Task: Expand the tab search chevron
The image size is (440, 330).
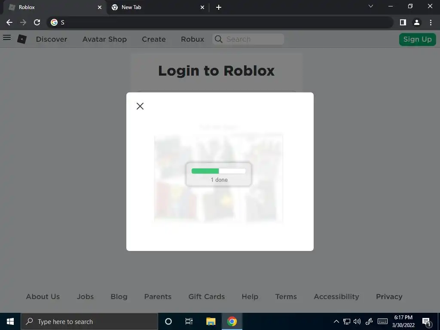Action: pos(371,6)
